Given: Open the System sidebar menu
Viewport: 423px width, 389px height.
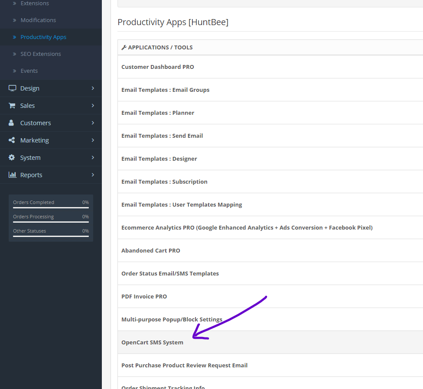Looking at the screenshot, I should point(51,157).
